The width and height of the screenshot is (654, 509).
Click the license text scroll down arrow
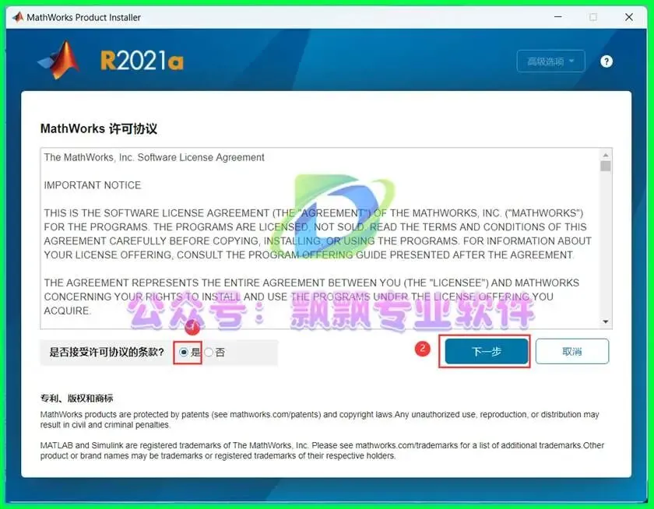[x=606, y=321]
